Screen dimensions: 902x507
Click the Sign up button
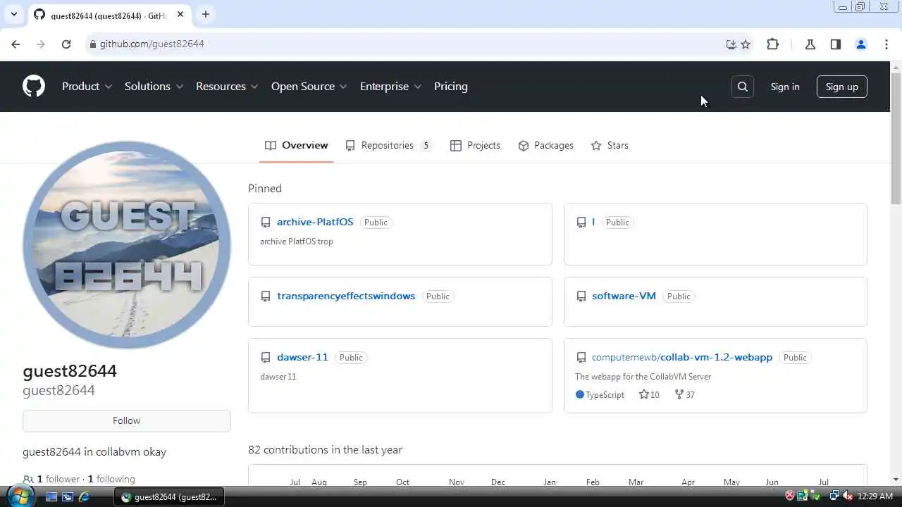pos(842,87)
